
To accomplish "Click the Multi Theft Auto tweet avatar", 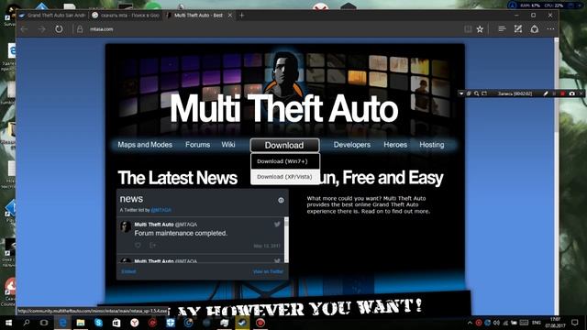I will (x=126, y=226).
